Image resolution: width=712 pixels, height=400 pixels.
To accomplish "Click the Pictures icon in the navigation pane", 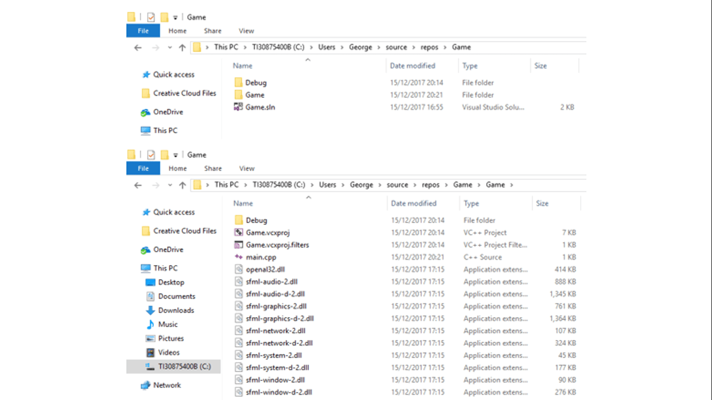I will click(x=150, y=339).
